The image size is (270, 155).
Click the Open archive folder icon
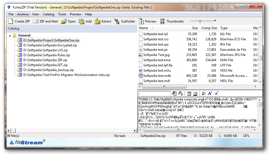pos(64,21)
